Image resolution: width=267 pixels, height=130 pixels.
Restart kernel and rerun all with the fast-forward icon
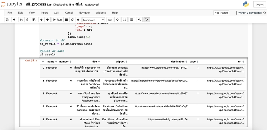pos(78,20)
